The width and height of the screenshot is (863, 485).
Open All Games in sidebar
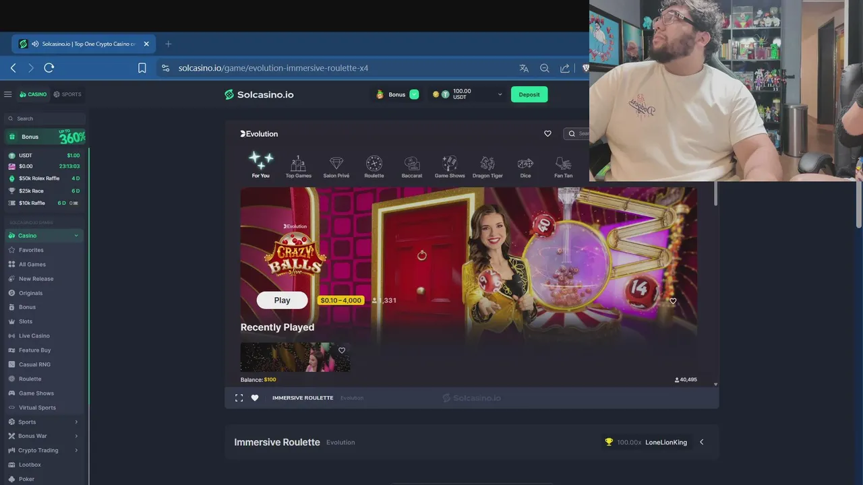click(x=32, y=264)
